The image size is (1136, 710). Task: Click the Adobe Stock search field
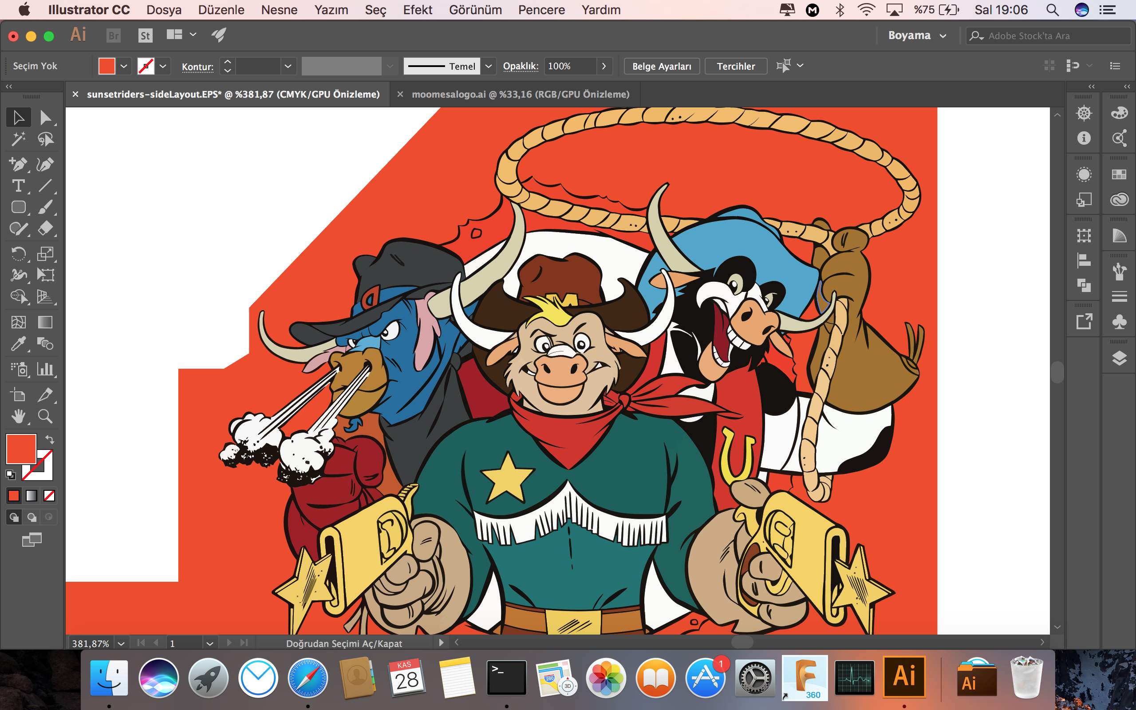click(x=1048, y=35)
